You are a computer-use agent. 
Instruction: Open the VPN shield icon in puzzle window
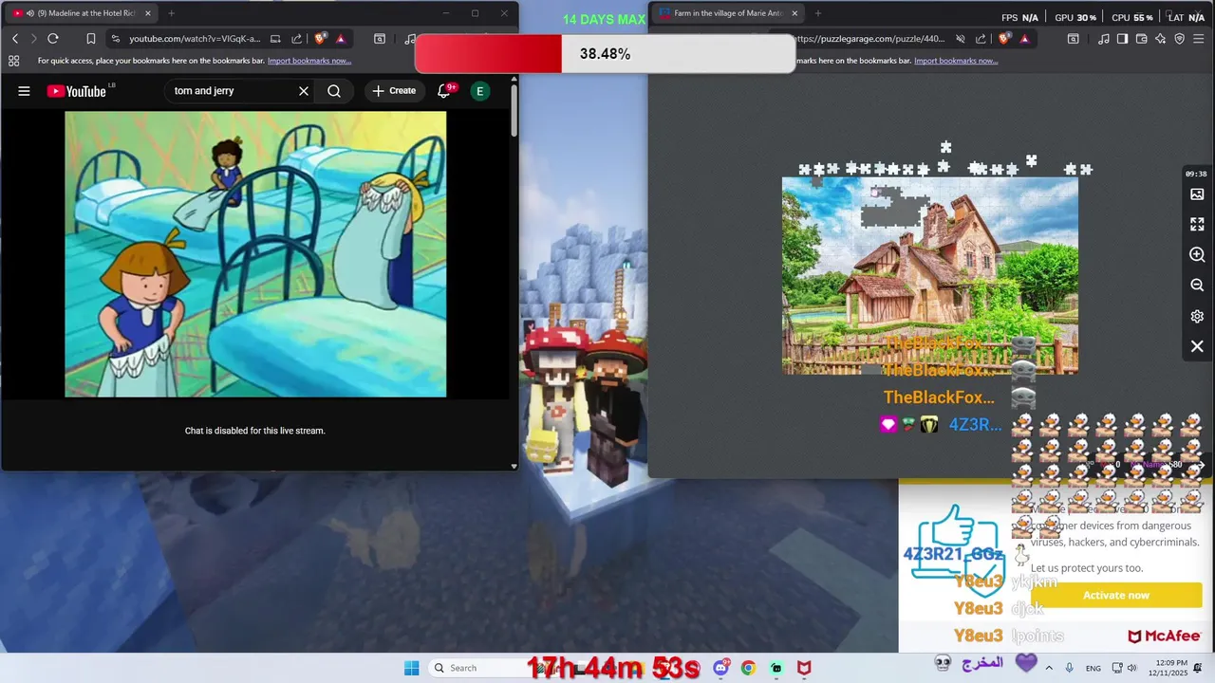[1180, 39]
